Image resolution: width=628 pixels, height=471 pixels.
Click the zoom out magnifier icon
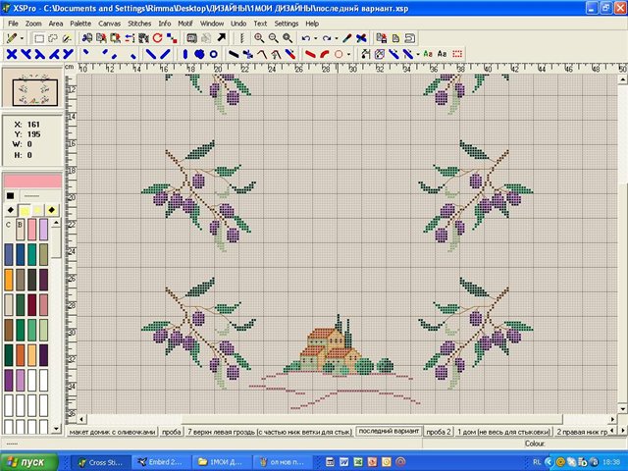pos(273,37)
